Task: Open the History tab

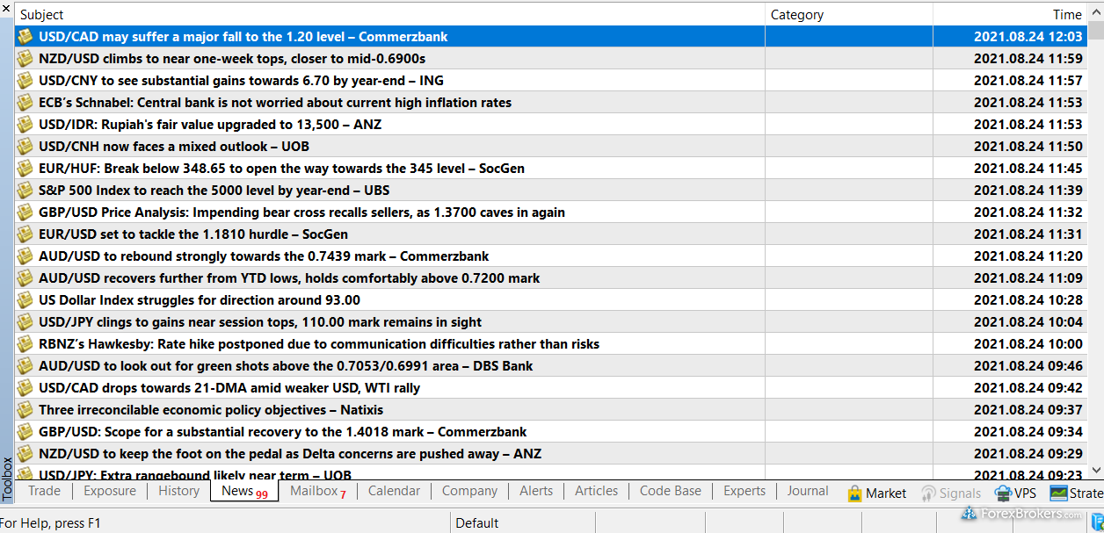Action: click(x=178, y=491)
